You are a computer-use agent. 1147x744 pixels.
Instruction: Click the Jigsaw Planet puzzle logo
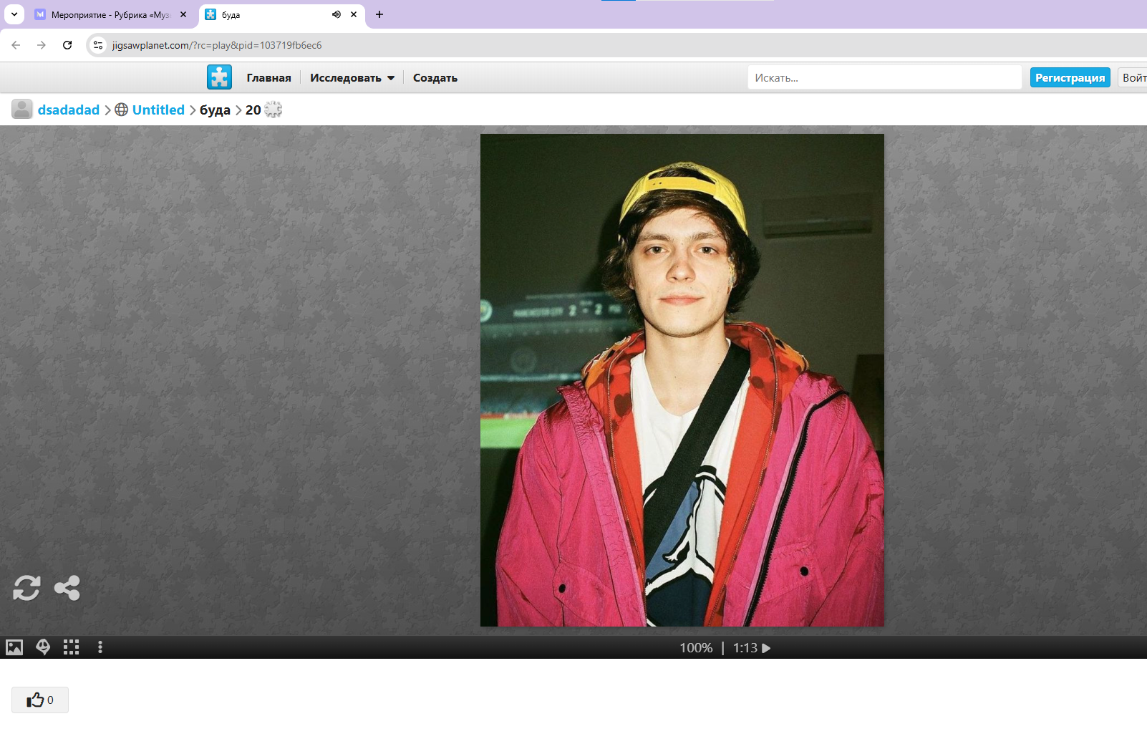219,77
